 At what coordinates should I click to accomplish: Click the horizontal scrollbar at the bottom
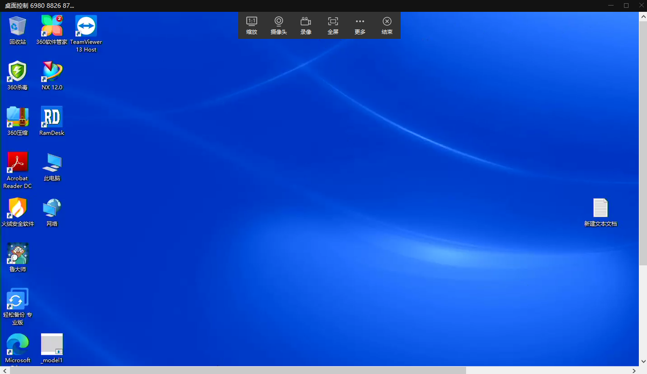238,370
